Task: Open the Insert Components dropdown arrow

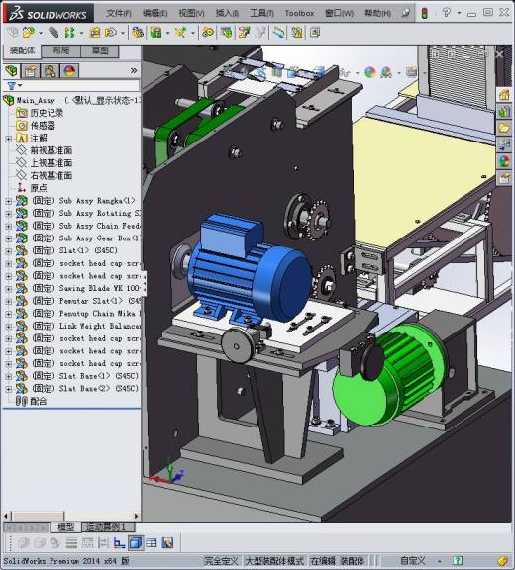Action: (41, 34)
